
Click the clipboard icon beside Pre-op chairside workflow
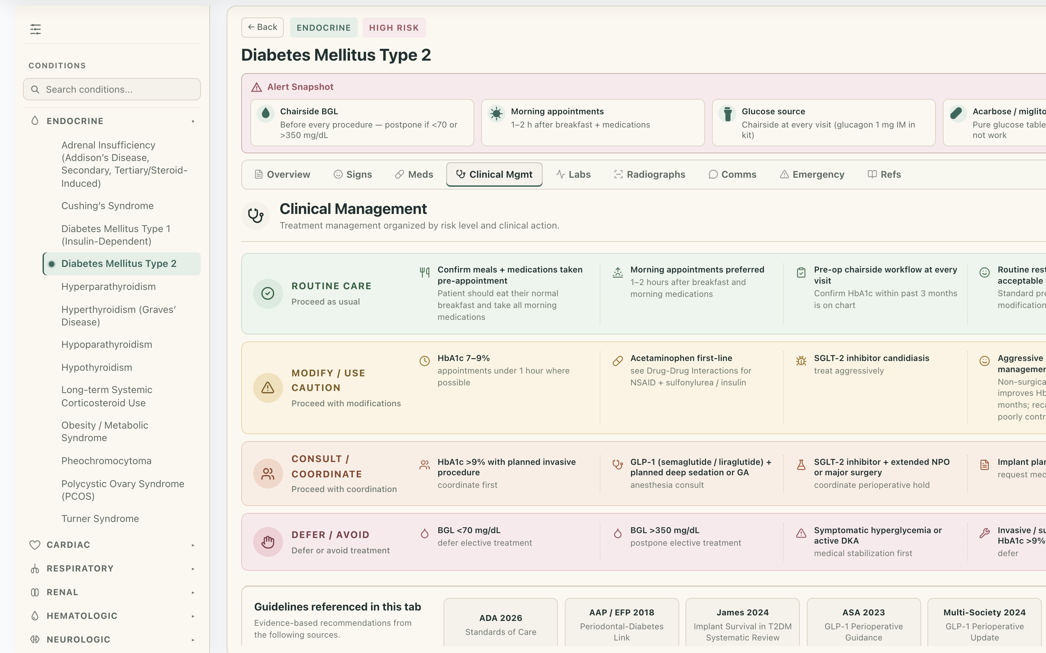pyautogui.click(x=802, y=272)
